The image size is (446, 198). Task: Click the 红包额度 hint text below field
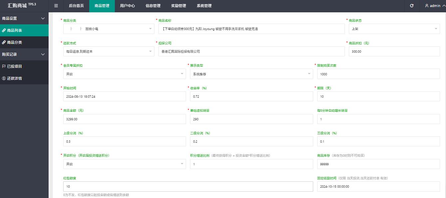point(96,195)
